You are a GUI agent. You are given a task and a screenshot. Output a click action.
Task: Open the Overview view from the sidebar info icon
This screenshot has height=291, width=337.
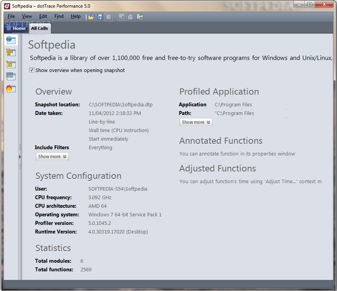[11, 40]
